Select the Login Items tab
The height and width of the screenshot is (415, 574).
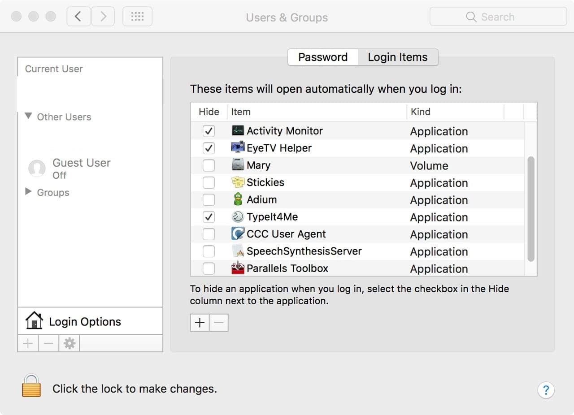[397, 57]
